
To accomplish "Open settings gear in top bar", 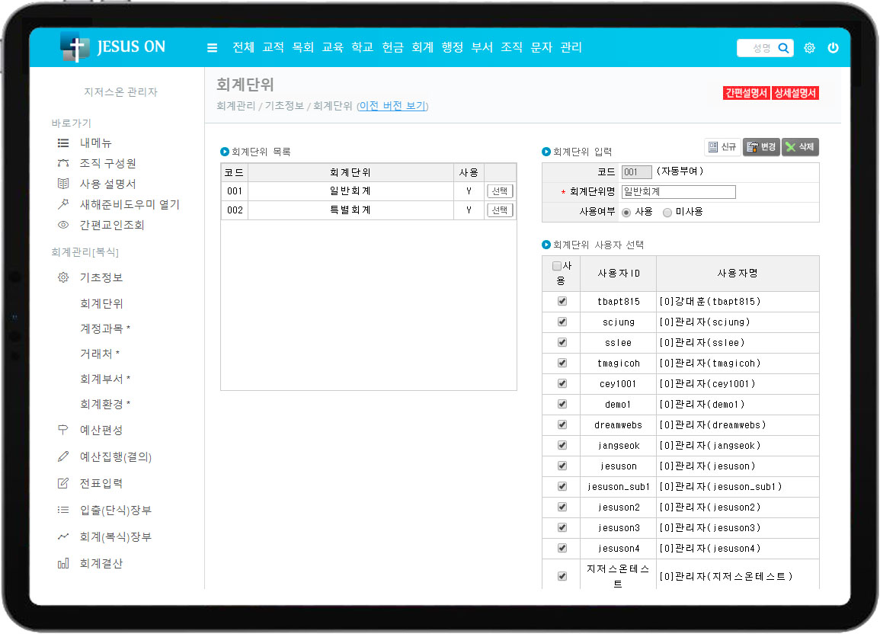I will coord(809,48).
